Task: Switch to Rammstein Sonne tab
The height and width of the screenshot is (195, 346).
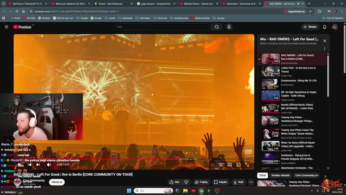Action: point(241,4)
